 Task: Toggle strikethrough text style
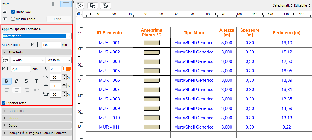pyautogui.click(x=36, y=81)
